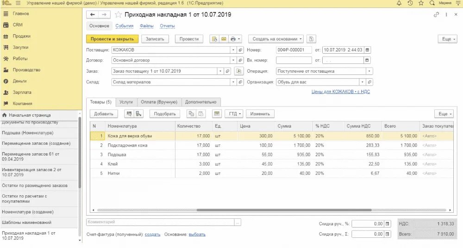Open calendar for incoming number date
Viewport: 463px width, 248px height.
367,60
